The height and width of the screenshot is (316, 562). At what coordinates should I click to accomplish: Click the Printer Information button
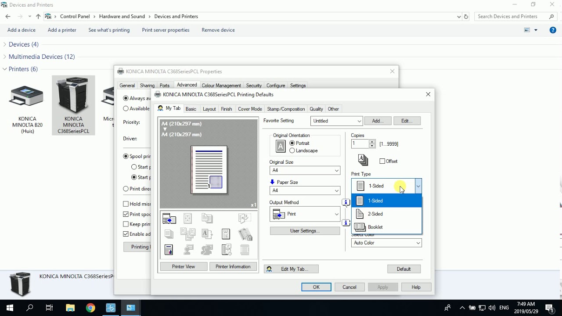pos(233,266)
